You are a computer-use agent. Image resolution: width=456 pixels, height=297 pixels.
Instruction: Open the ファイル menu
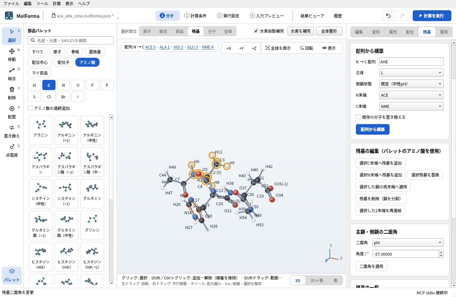click(11, 4)
